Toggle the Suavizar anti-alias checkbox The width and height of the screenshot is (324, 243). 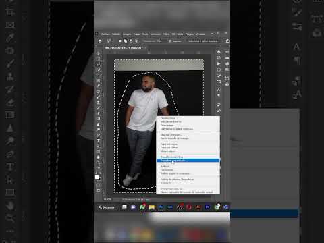click(x=170, y=41)
